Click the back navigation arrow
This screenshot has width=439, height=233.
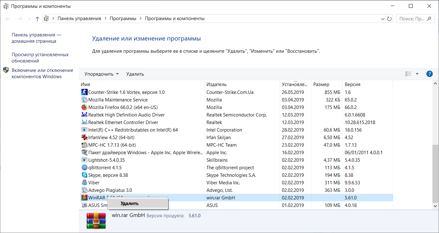8,19
